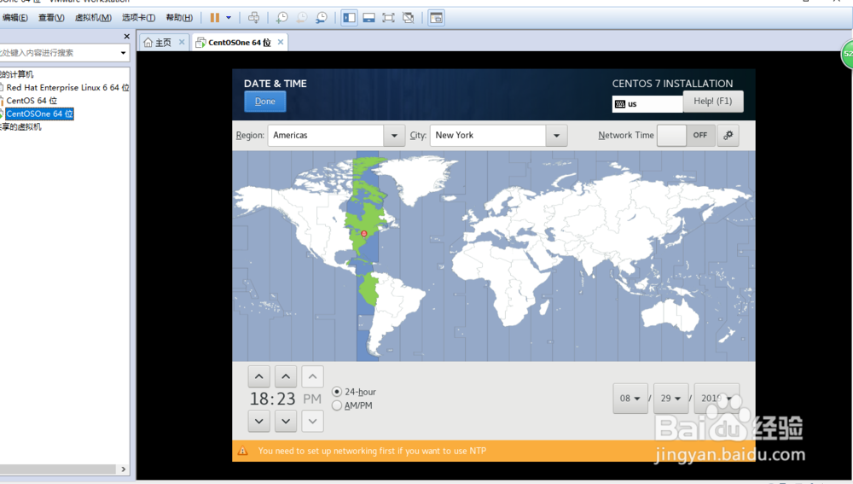The image size is (853, 484).
Task: Select the CentOS 64 位 virtual machine
Action: pos(32,101)
